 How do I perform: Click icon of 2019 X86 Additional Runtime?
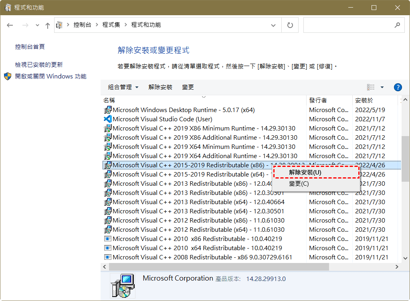point(108,138)
